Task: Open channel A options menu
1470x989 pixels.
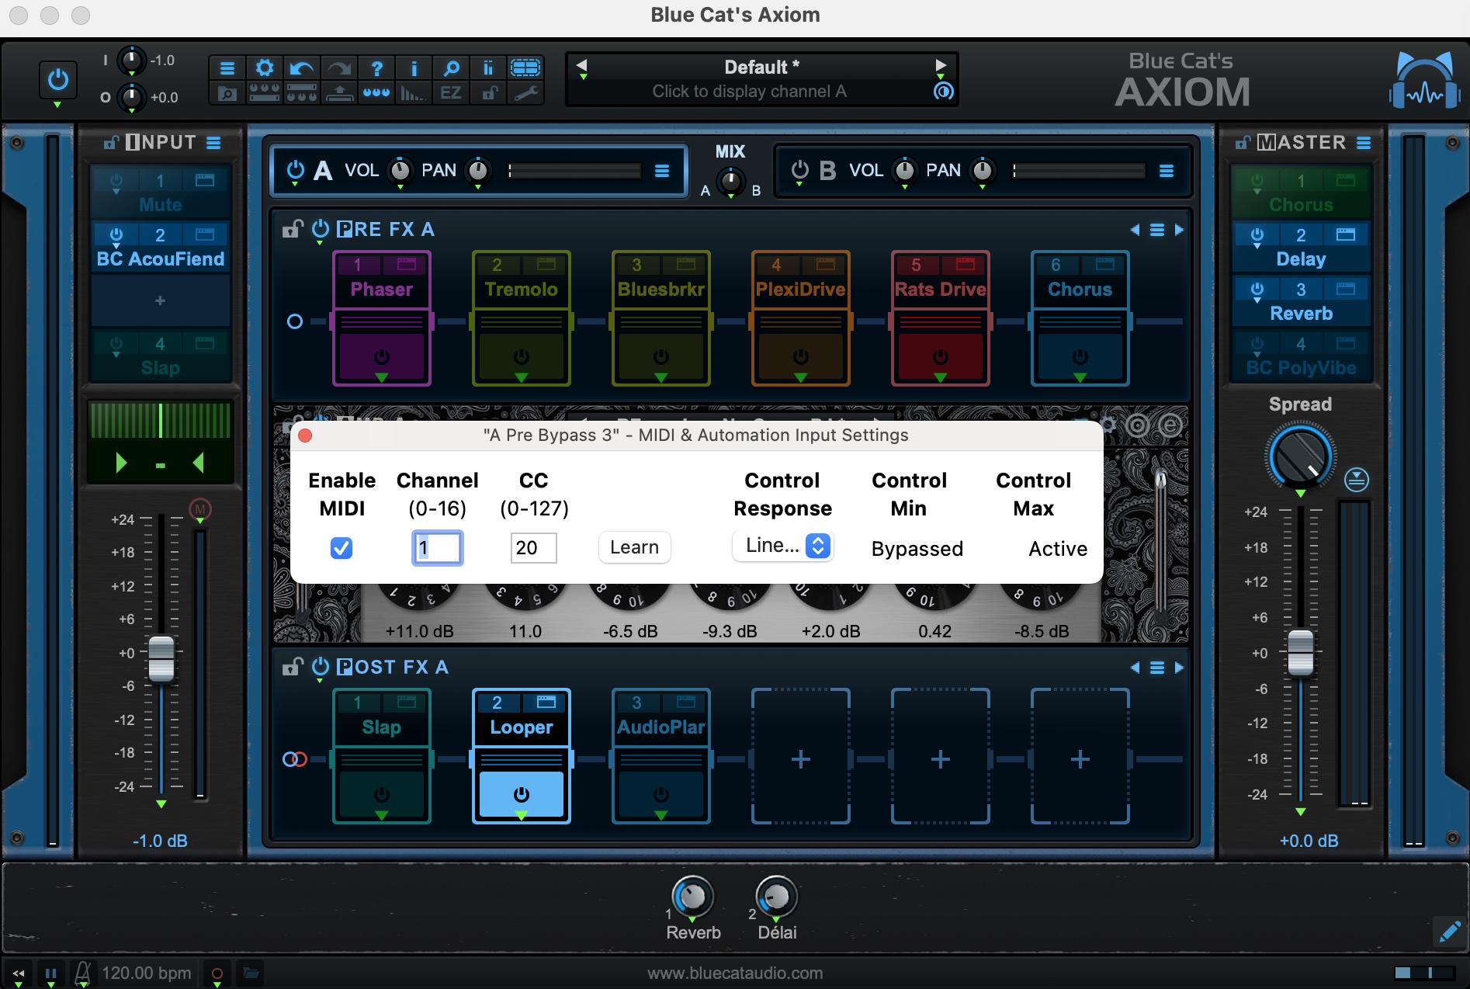Action: (x=662, y=171)
